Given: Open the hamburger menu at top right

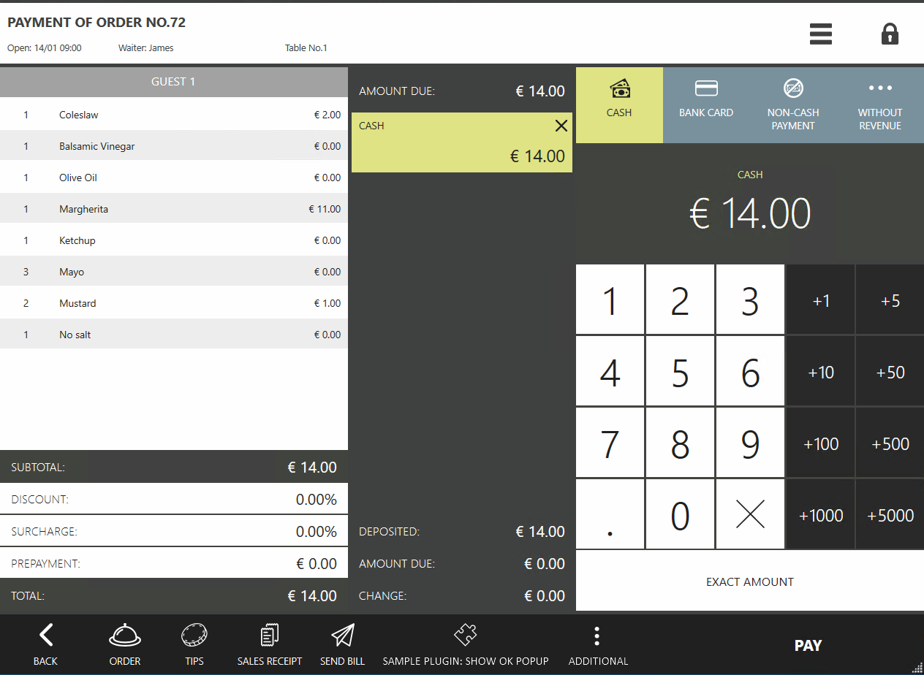Looking at the screenshot, I should click(x=820, y=34).
